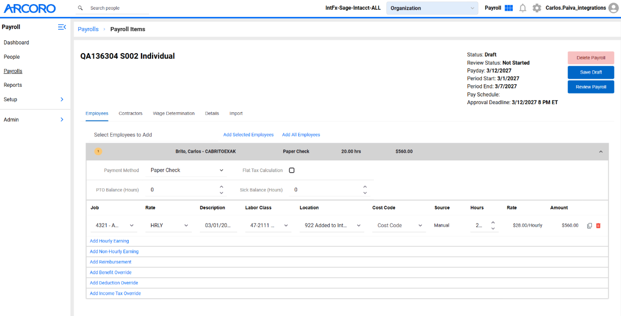
Task: Click the Search people field
Action: (119, 8)
